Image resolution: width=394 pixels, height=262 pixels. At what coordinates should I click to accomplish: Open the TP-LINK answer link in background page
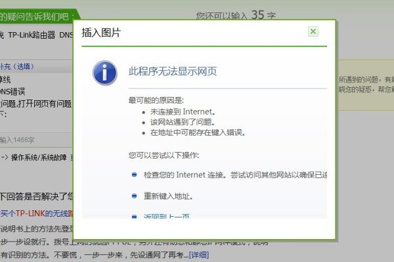(37, 214)
